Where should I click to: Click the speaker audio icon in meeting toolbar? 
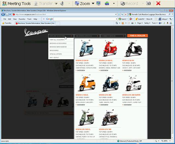click(62, 4)
